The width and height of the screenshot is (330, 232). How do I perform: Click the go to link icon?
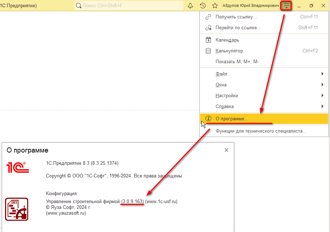point(208,28)
